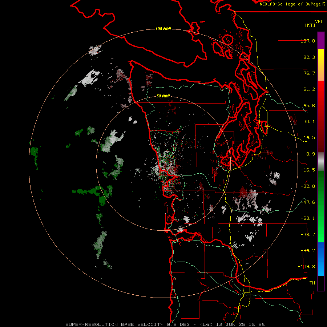Click the 76.7 velocity scale value

[309, 73]
